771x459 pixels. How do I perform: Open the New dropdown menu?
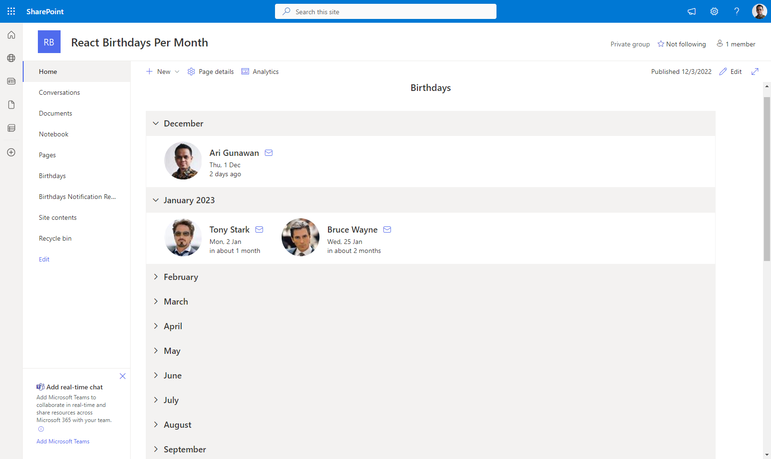click(163, 72)
